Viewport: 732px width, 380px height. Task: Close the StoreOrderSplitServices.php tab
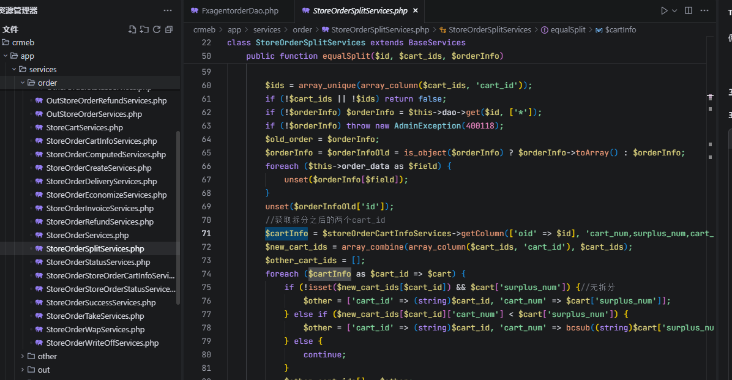[416, 10]
